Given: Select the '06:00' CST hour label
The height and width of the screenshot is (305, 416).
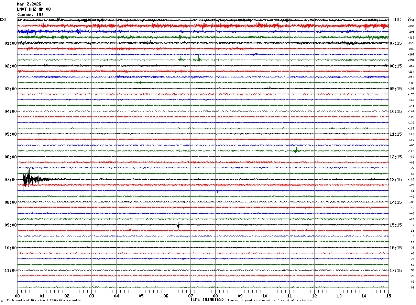Looking at the screenshot, I should (x=11, y=157).
